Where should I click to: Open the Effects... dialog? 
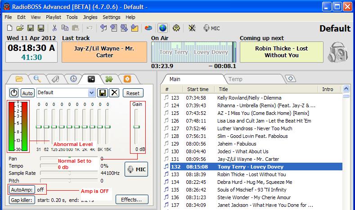pos(132,200)
